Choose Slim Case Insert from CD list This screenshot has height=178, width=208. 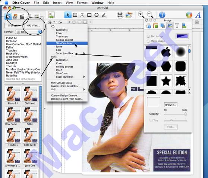click(x=67, y=43)
